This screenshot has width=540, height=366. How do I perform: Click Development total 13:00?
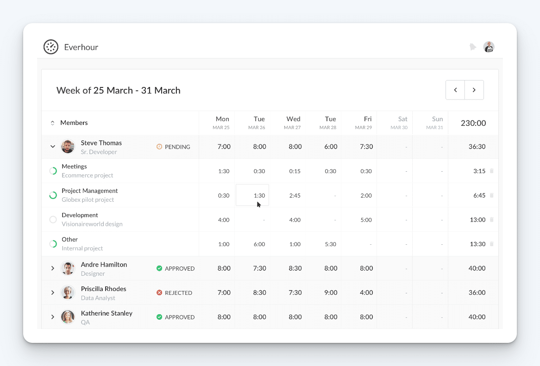pyautogui.click(x=477, y=220)
